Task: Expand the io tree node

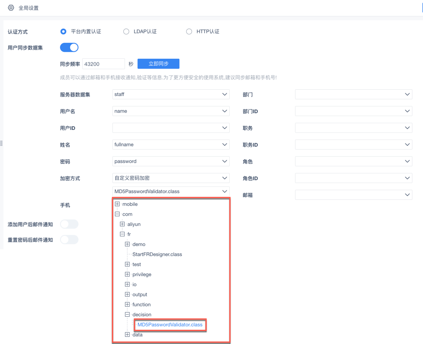Action: click(127, 284)
